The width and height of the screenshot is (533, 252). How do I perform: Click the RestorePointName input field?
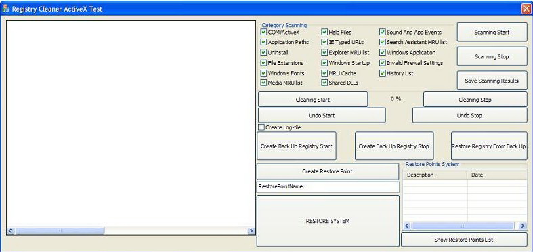(x=328, y=187)
